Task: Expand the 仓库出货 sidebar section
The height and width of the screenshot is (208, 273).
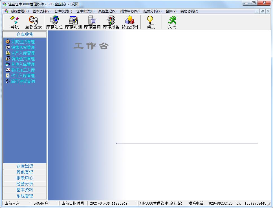Action: point(25,166)
